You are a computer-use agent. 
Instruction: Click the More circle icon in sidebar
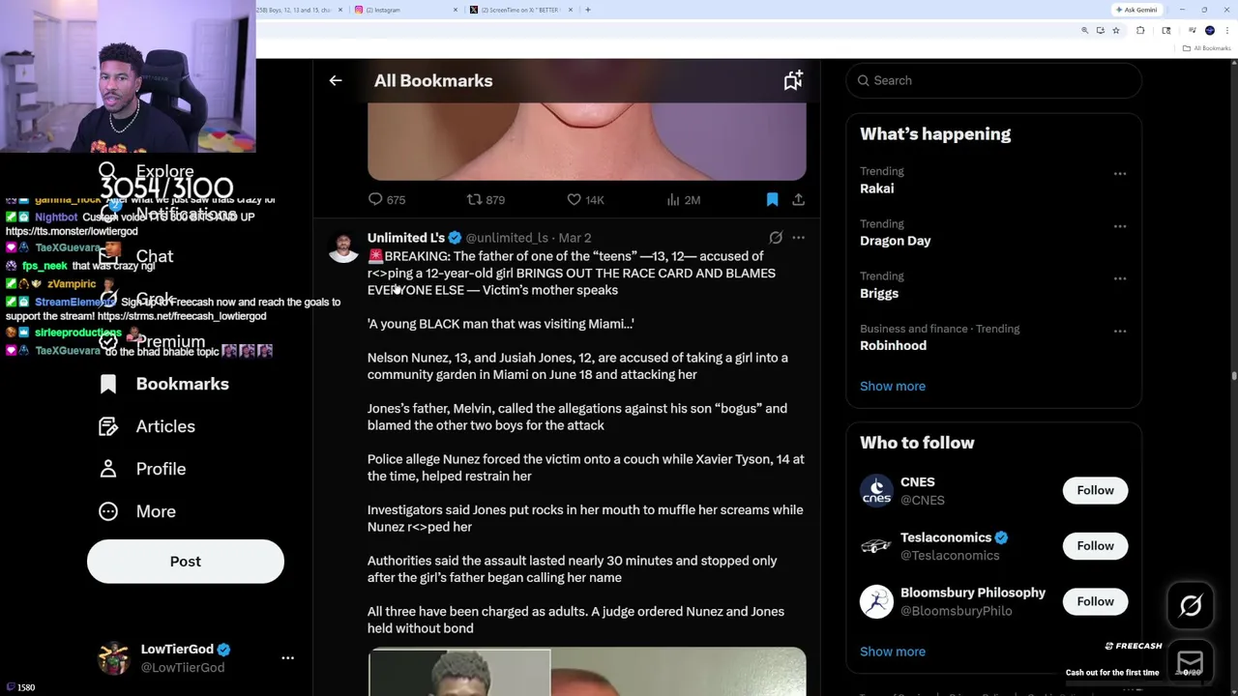[108, 511]
